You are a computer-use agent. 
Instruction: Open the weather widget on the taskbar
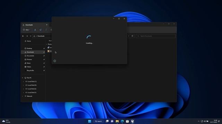tap(6, 121)
